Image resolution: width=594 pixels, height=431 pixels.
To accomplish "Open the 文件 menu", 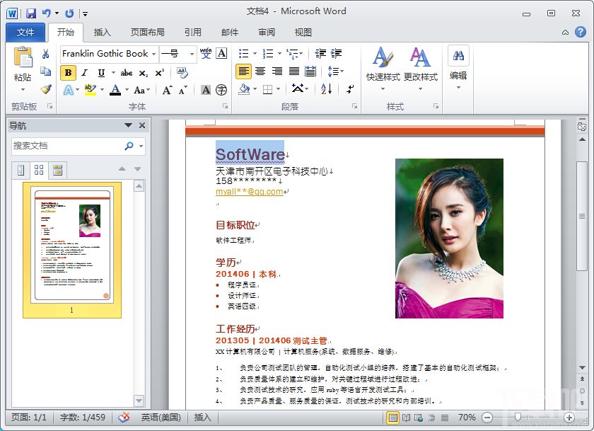I will tap(25, 32).
